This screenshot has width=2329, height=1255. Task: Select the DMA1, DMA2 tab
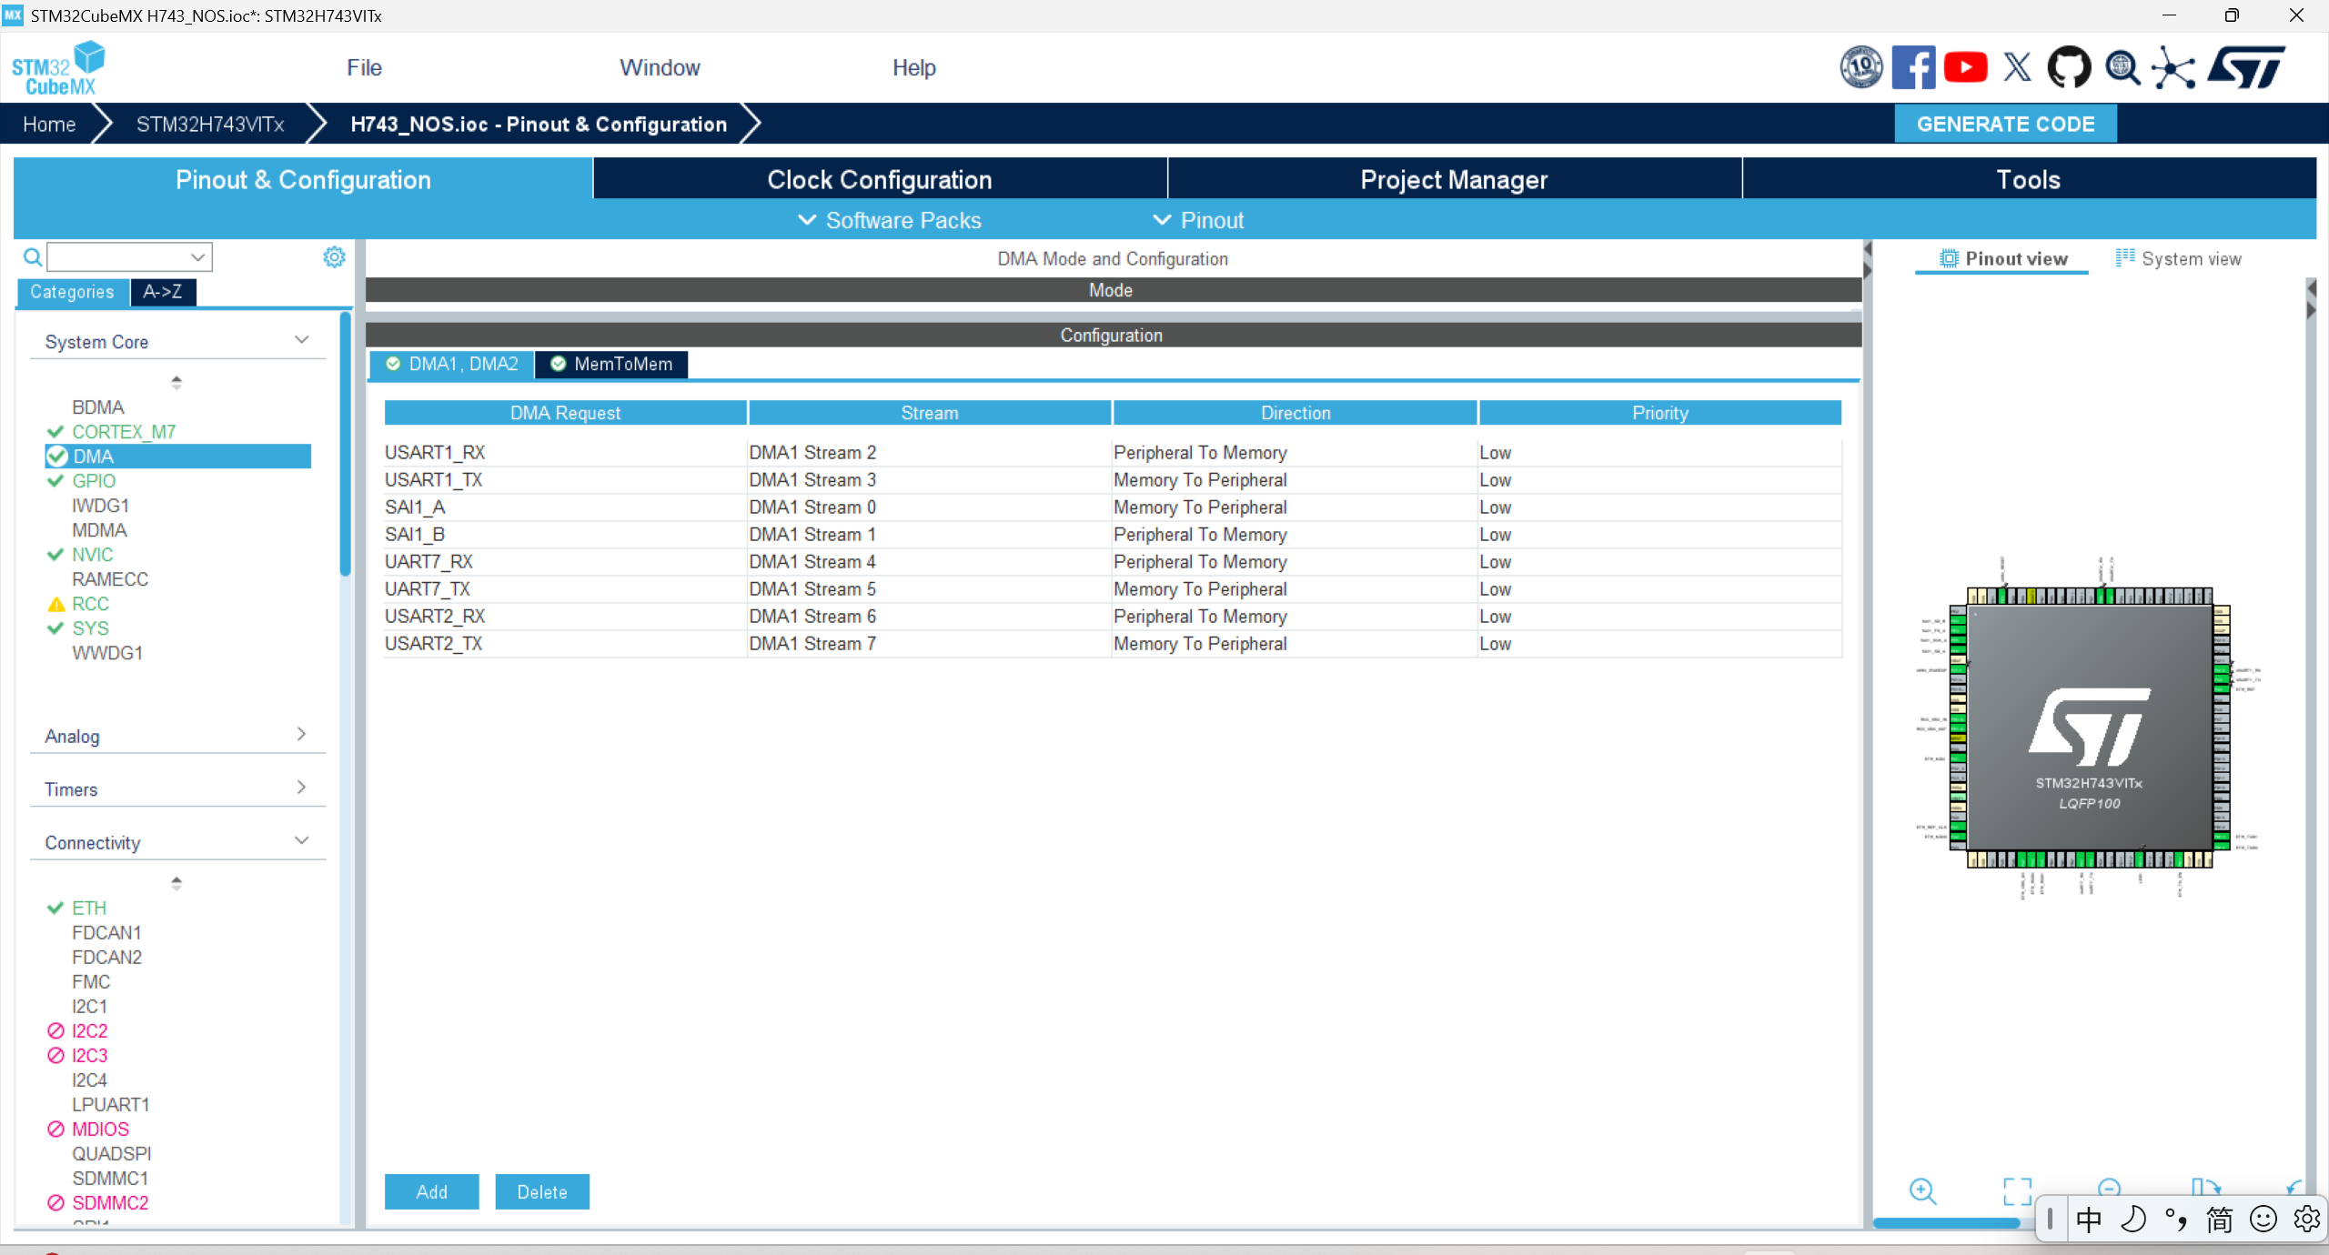coord(452,364)
